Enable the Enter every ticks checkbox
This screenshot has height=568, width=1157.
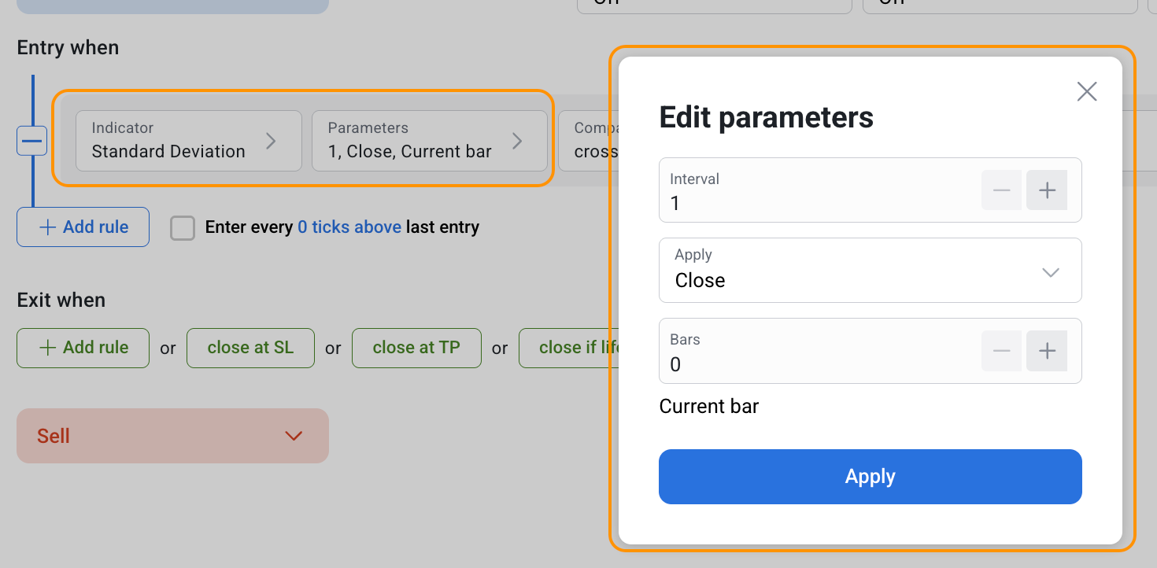coord(183,228)
